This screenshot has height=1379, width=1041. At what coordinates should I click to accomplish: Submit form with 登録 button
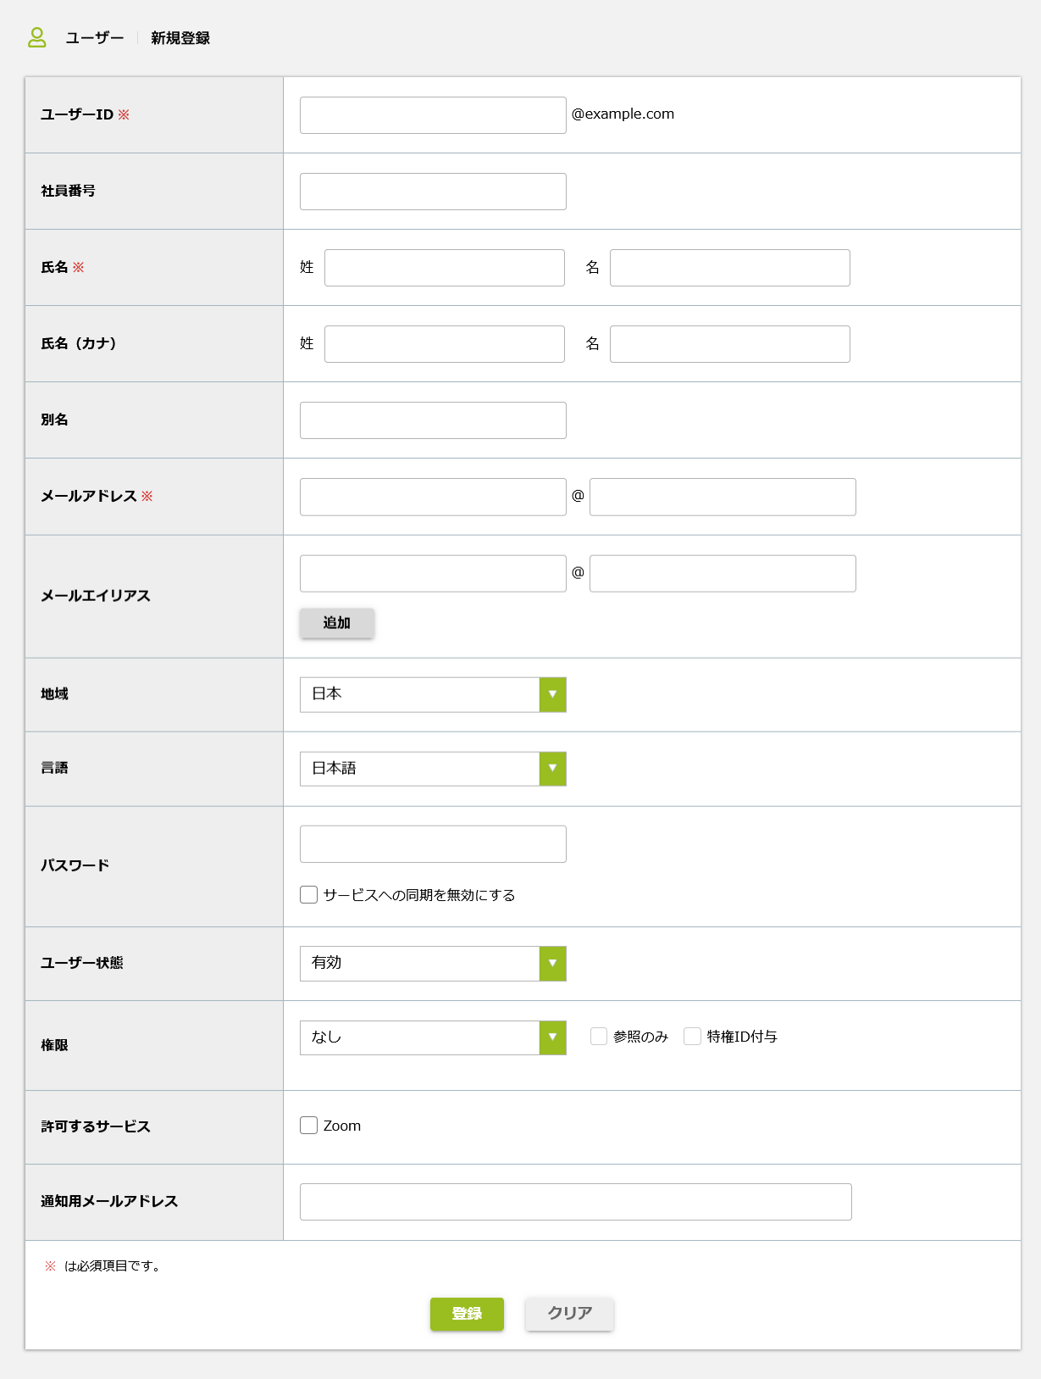click(x=467, y=1314)
